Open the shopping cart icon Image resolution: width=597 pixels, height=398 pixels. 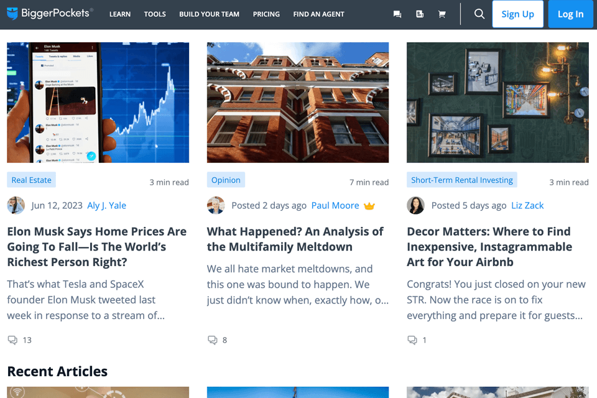442,14
